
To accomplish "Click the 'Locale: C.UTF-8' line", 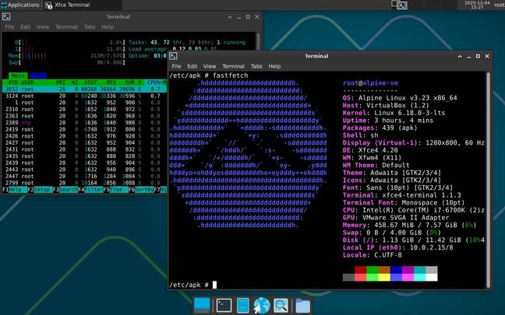I will pyautogui.click(x=373, y=255).
